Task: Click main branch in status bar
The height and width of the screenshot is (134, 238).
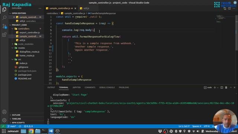Action: [12, 126]
